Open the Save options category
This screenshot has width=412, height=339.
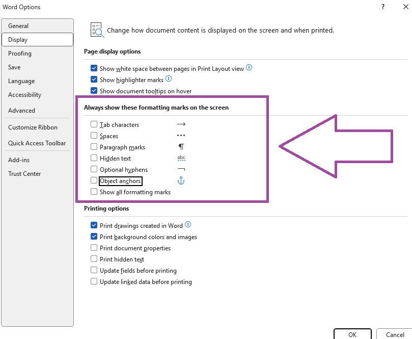point(37,67)
